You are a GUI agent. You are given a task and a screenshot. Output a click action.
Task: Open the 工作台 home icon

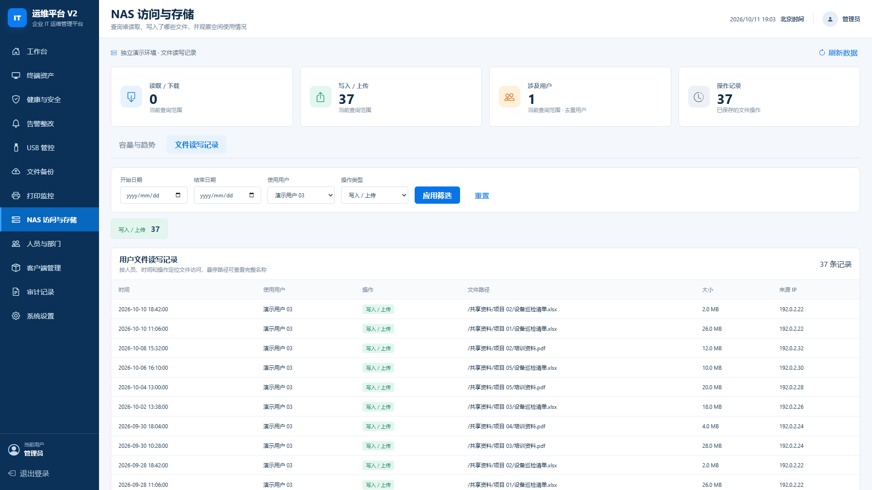[16, 51]
